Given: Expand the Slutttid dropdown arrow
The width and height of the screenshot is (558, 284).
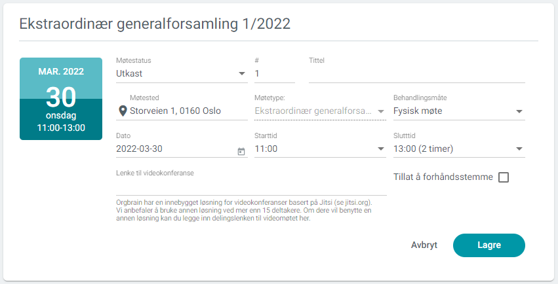Looking at the screenshot, I should 519,149.
